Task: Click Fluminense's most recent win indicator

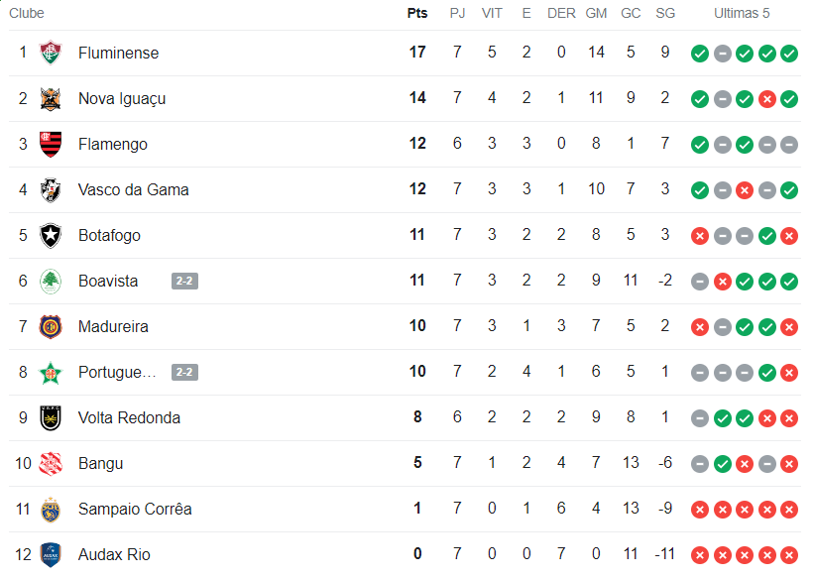Action: pyautogui.click(x=789, y=54)
